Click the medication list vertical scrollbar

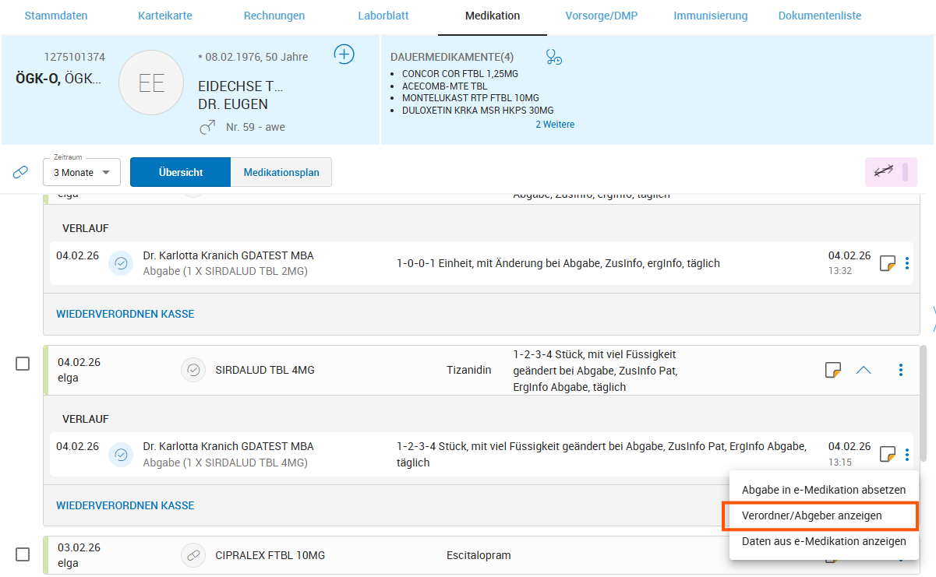[924, 389]
